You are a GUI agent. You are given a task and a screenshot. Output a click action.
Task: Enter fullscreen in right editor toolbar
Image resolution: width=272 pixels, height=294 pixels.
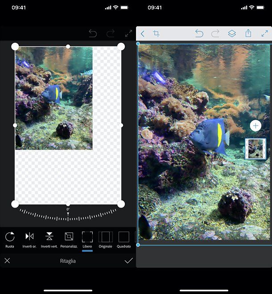click(x=264, y=34)
